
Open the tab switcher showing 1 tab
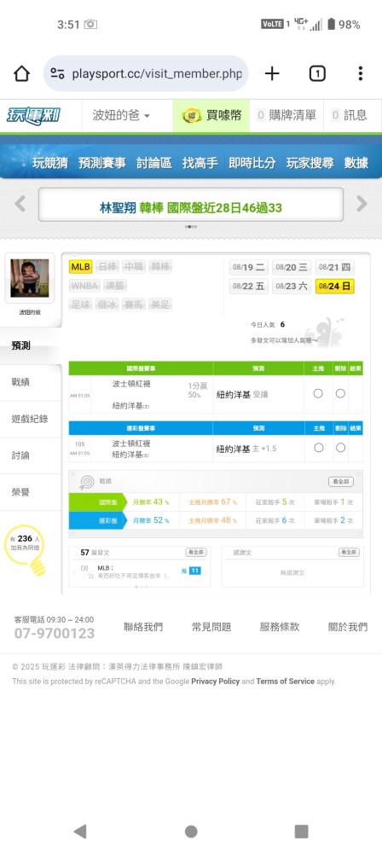coord(317,73)
